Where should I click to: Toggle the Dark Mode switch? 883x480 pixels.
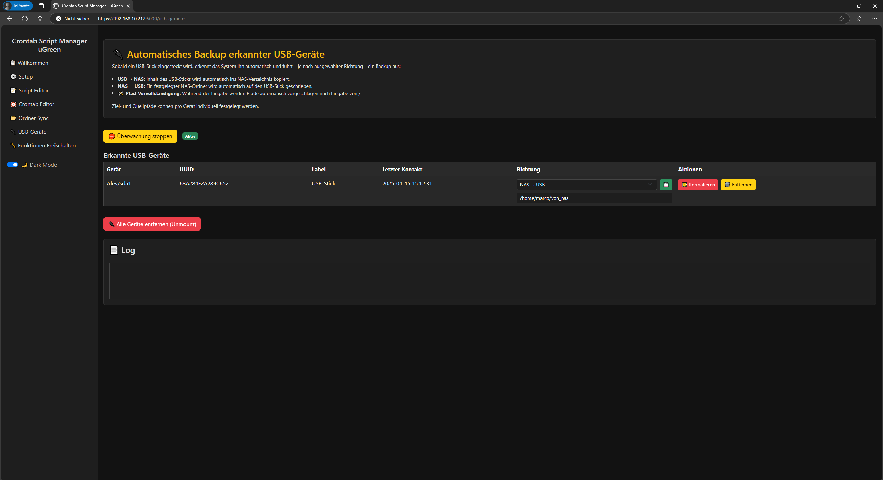(12, 165)
